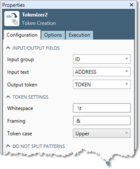Screen dimensions: 140x169
Task: Close the Properties panel
Action: coord(131,5)
